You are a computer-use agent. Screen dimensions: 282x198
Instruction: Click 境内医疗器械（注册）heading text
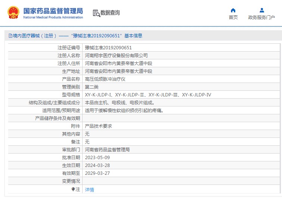pos(35,36)
